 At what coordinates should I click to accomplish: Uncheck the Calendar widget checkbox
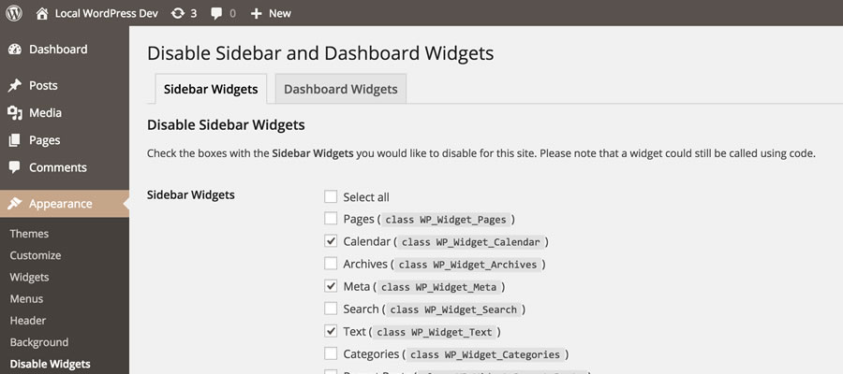pos(331,241)
